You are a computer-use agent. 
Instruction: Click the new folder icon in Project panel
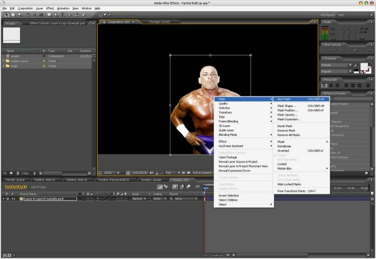coord(11,173)
